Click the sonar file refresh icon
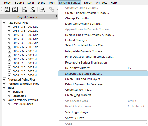The width and height of the screenshot is (148, 126). [42, 9]
